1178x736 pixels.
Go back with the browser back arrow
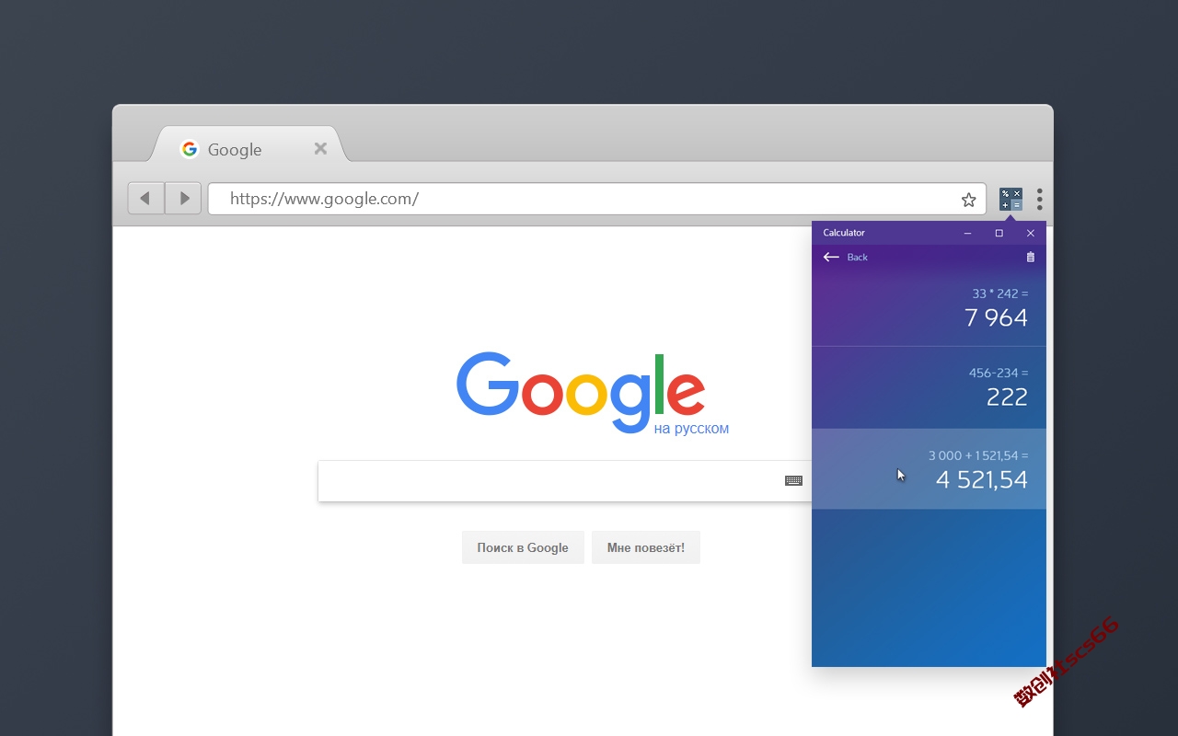click(x=145, y=199)
